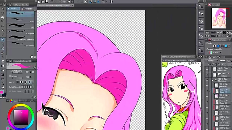Screen dimensions: 232x130
Task: Select the Commission from Explodeprinny document tab
Action: 55,5
